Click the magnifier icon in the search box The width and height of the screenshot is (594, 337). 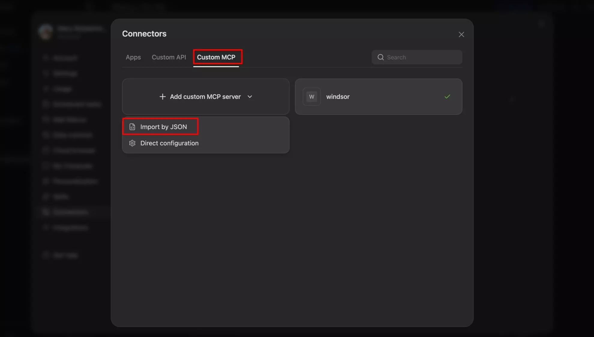(x=380, y=57)
